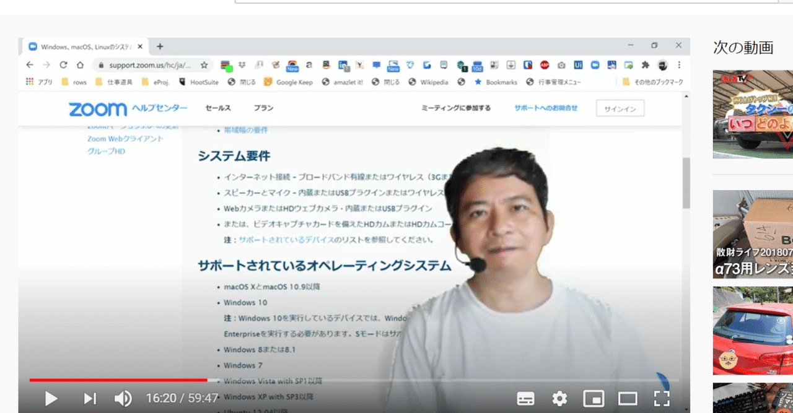Click the camera screenshot extension icon
793x413 pixels.
(561, 65)
